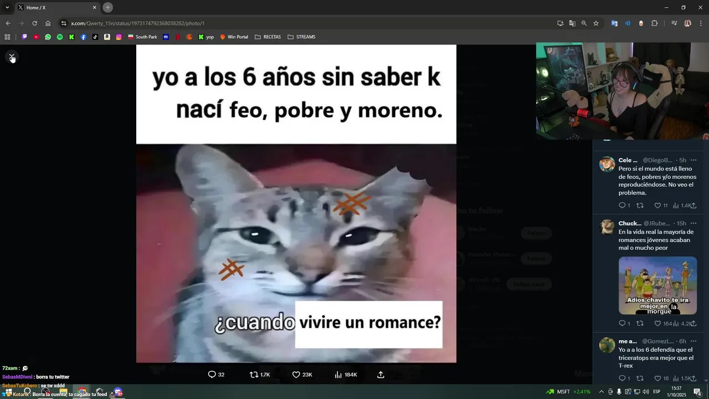Screen dimensions: 709x399
Task: Show hidden system tray icons
Action: tap(602, 392)
